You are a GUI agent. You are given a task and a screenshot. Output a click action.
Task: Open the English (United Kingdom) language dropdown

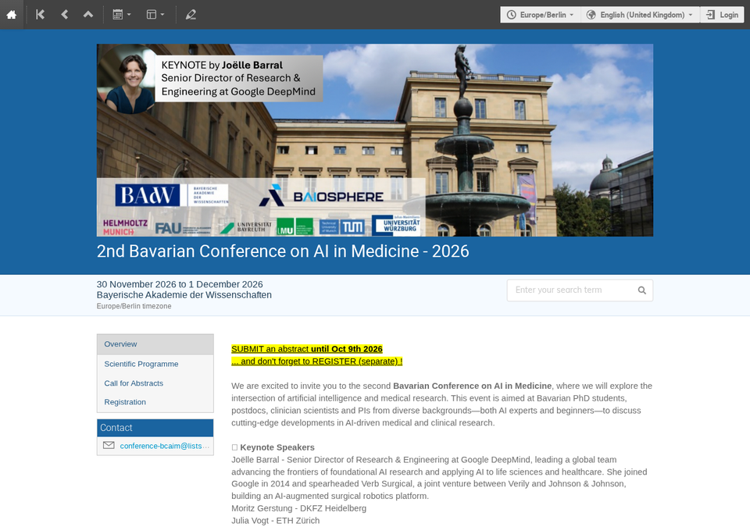(x=640, y=15)
